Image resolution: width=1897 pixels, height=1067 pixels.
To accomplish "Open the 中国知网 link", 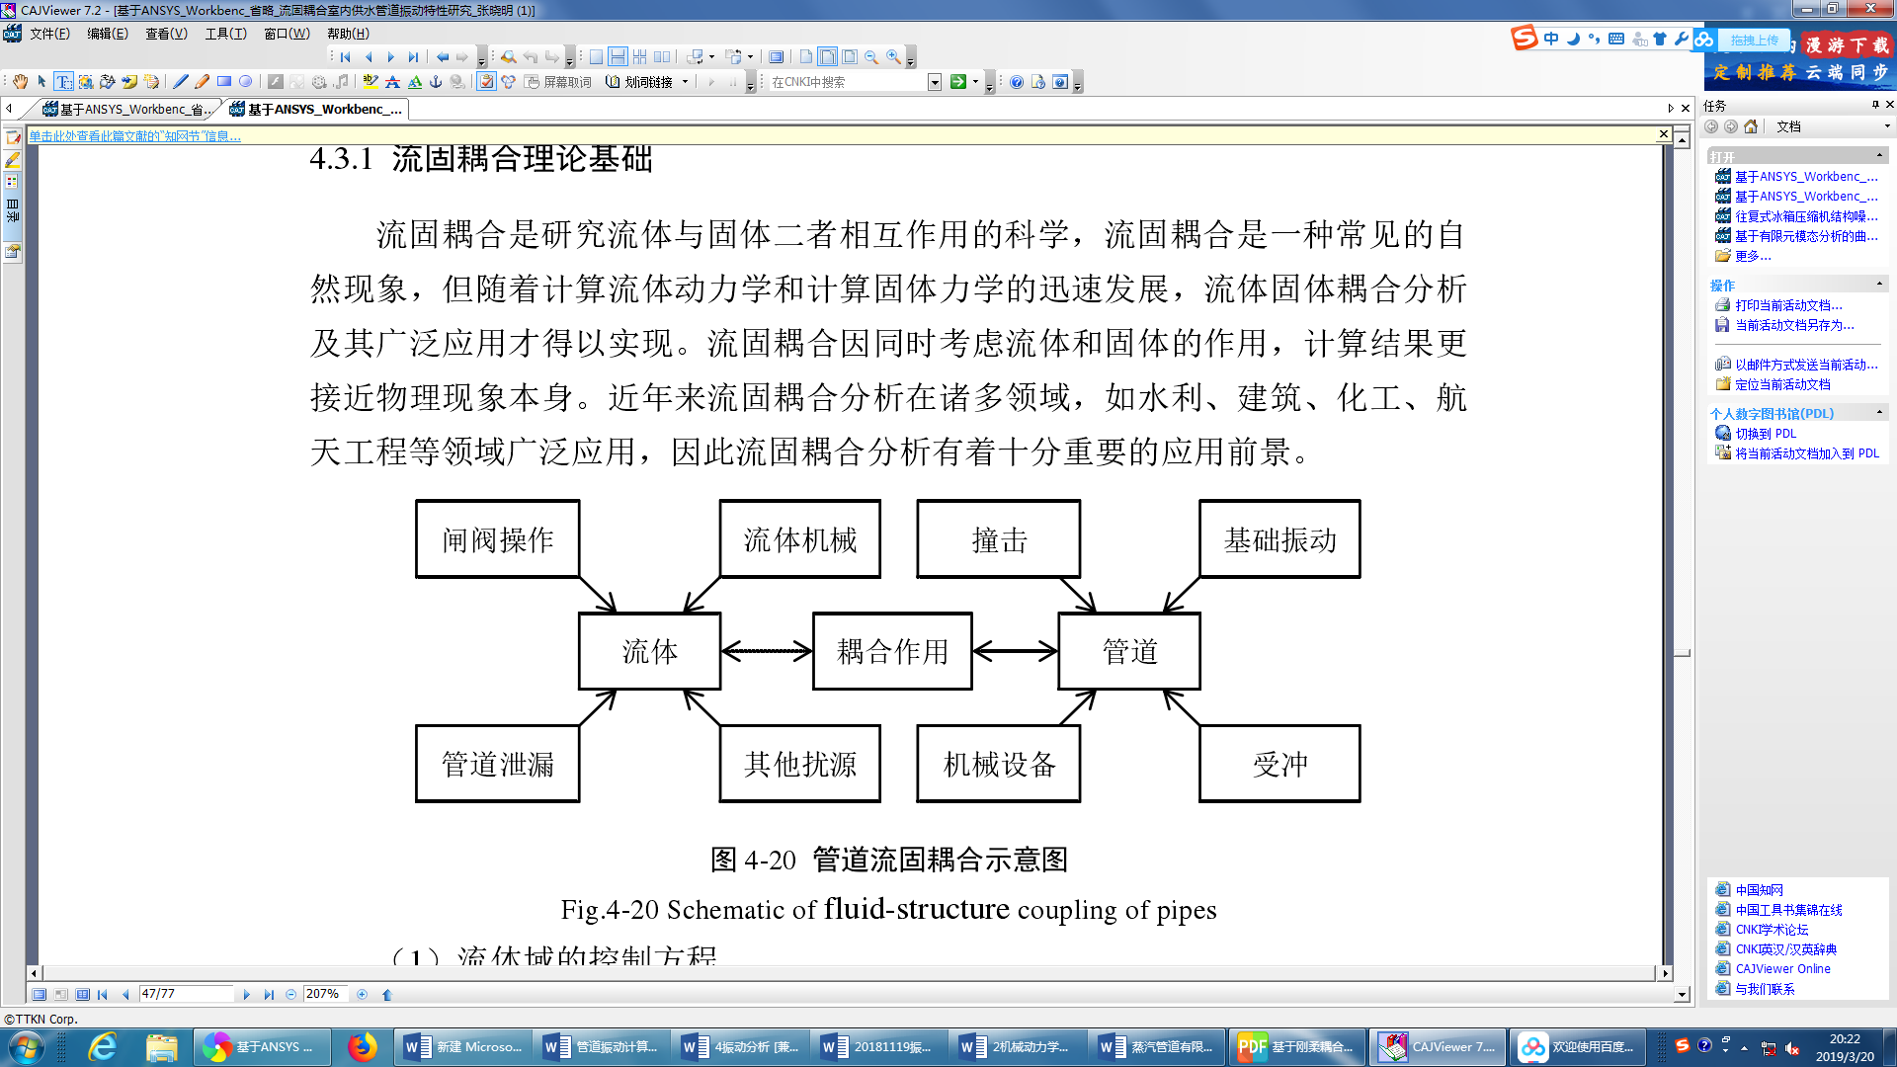I will click(1759, 890).
